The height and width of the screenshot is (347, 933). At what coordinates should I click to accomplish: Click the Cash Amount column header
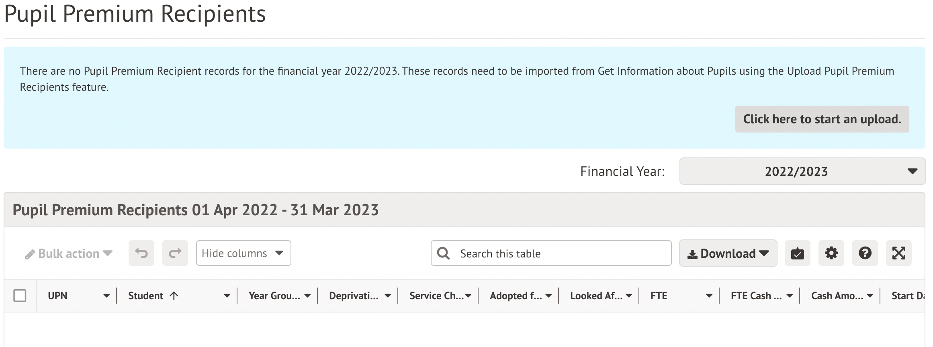pos(837,296)
